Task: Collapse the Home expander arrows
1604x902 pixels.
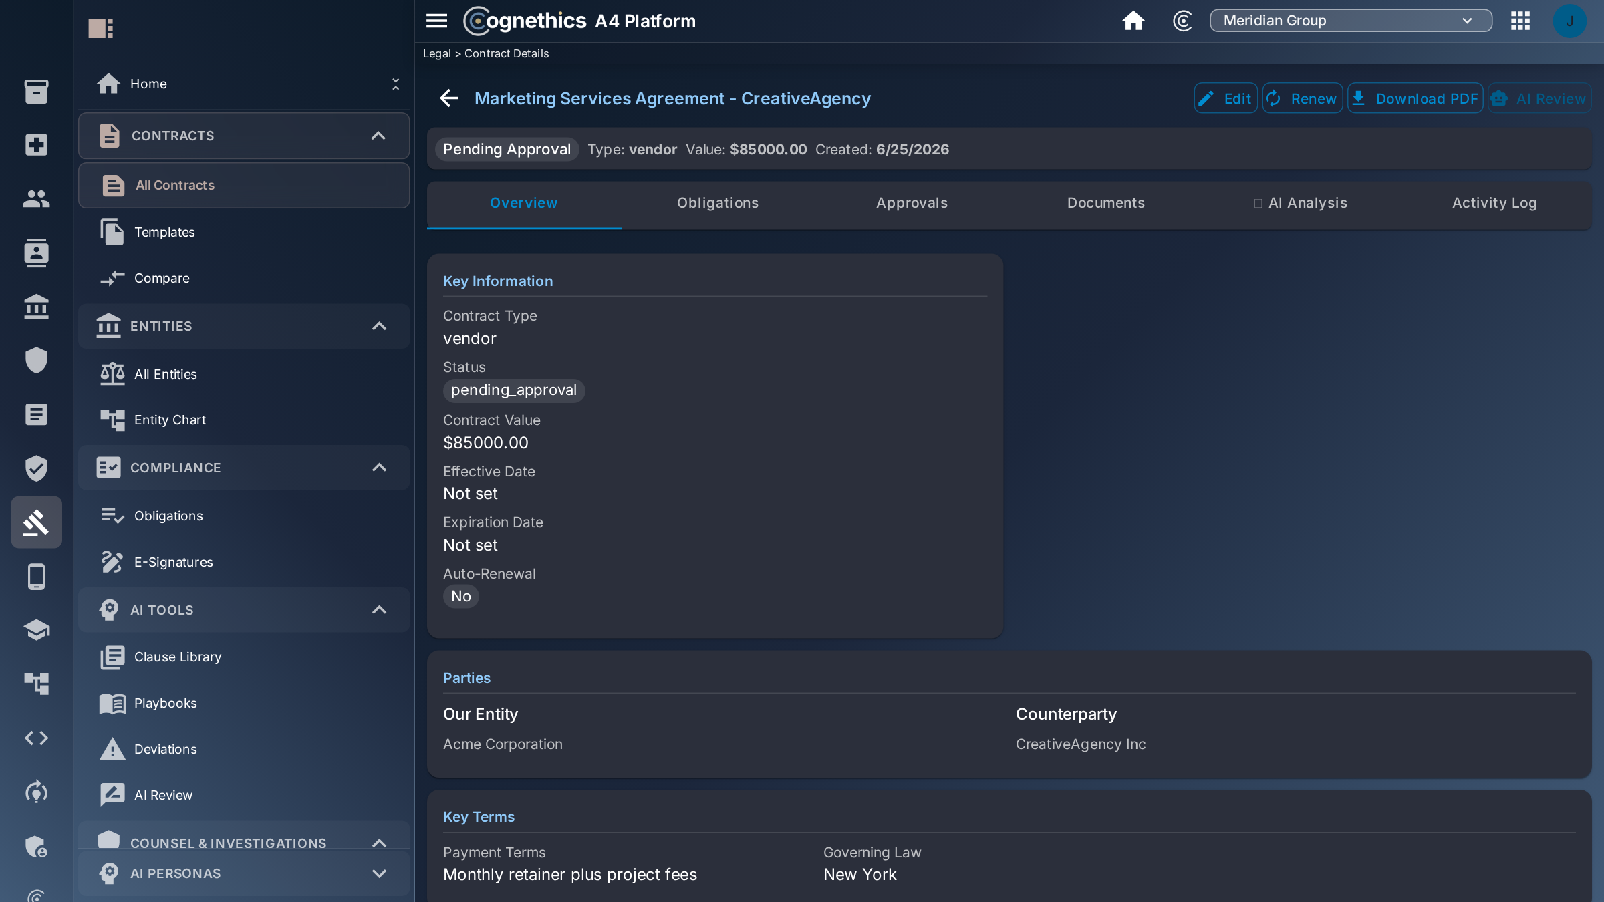Action: pyautogui.click(x=396, y=84)
